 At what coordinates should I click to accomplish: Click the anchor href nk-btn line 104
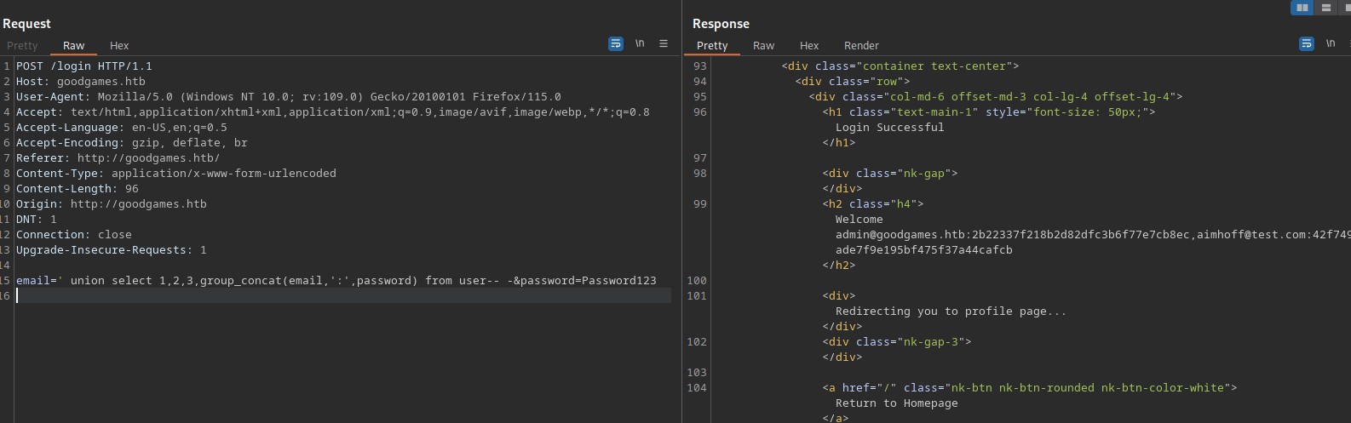point(1030,388)
